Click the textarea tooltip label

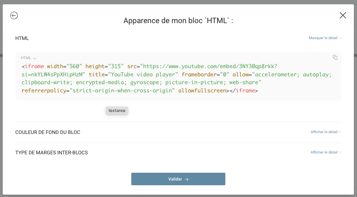click(x=117, y=110)
